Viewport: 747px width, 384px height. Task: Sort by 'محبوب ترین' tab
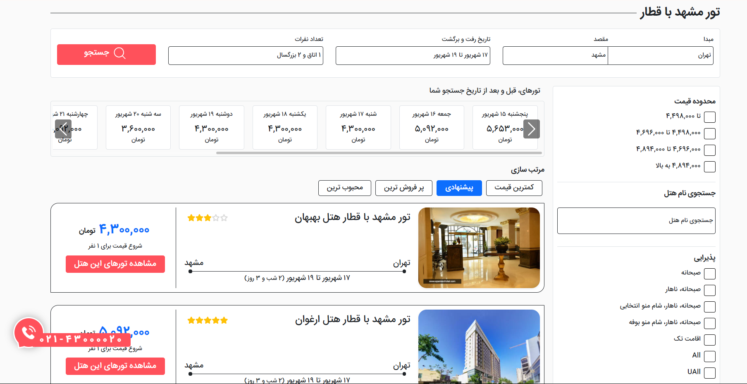coord(344,188)
